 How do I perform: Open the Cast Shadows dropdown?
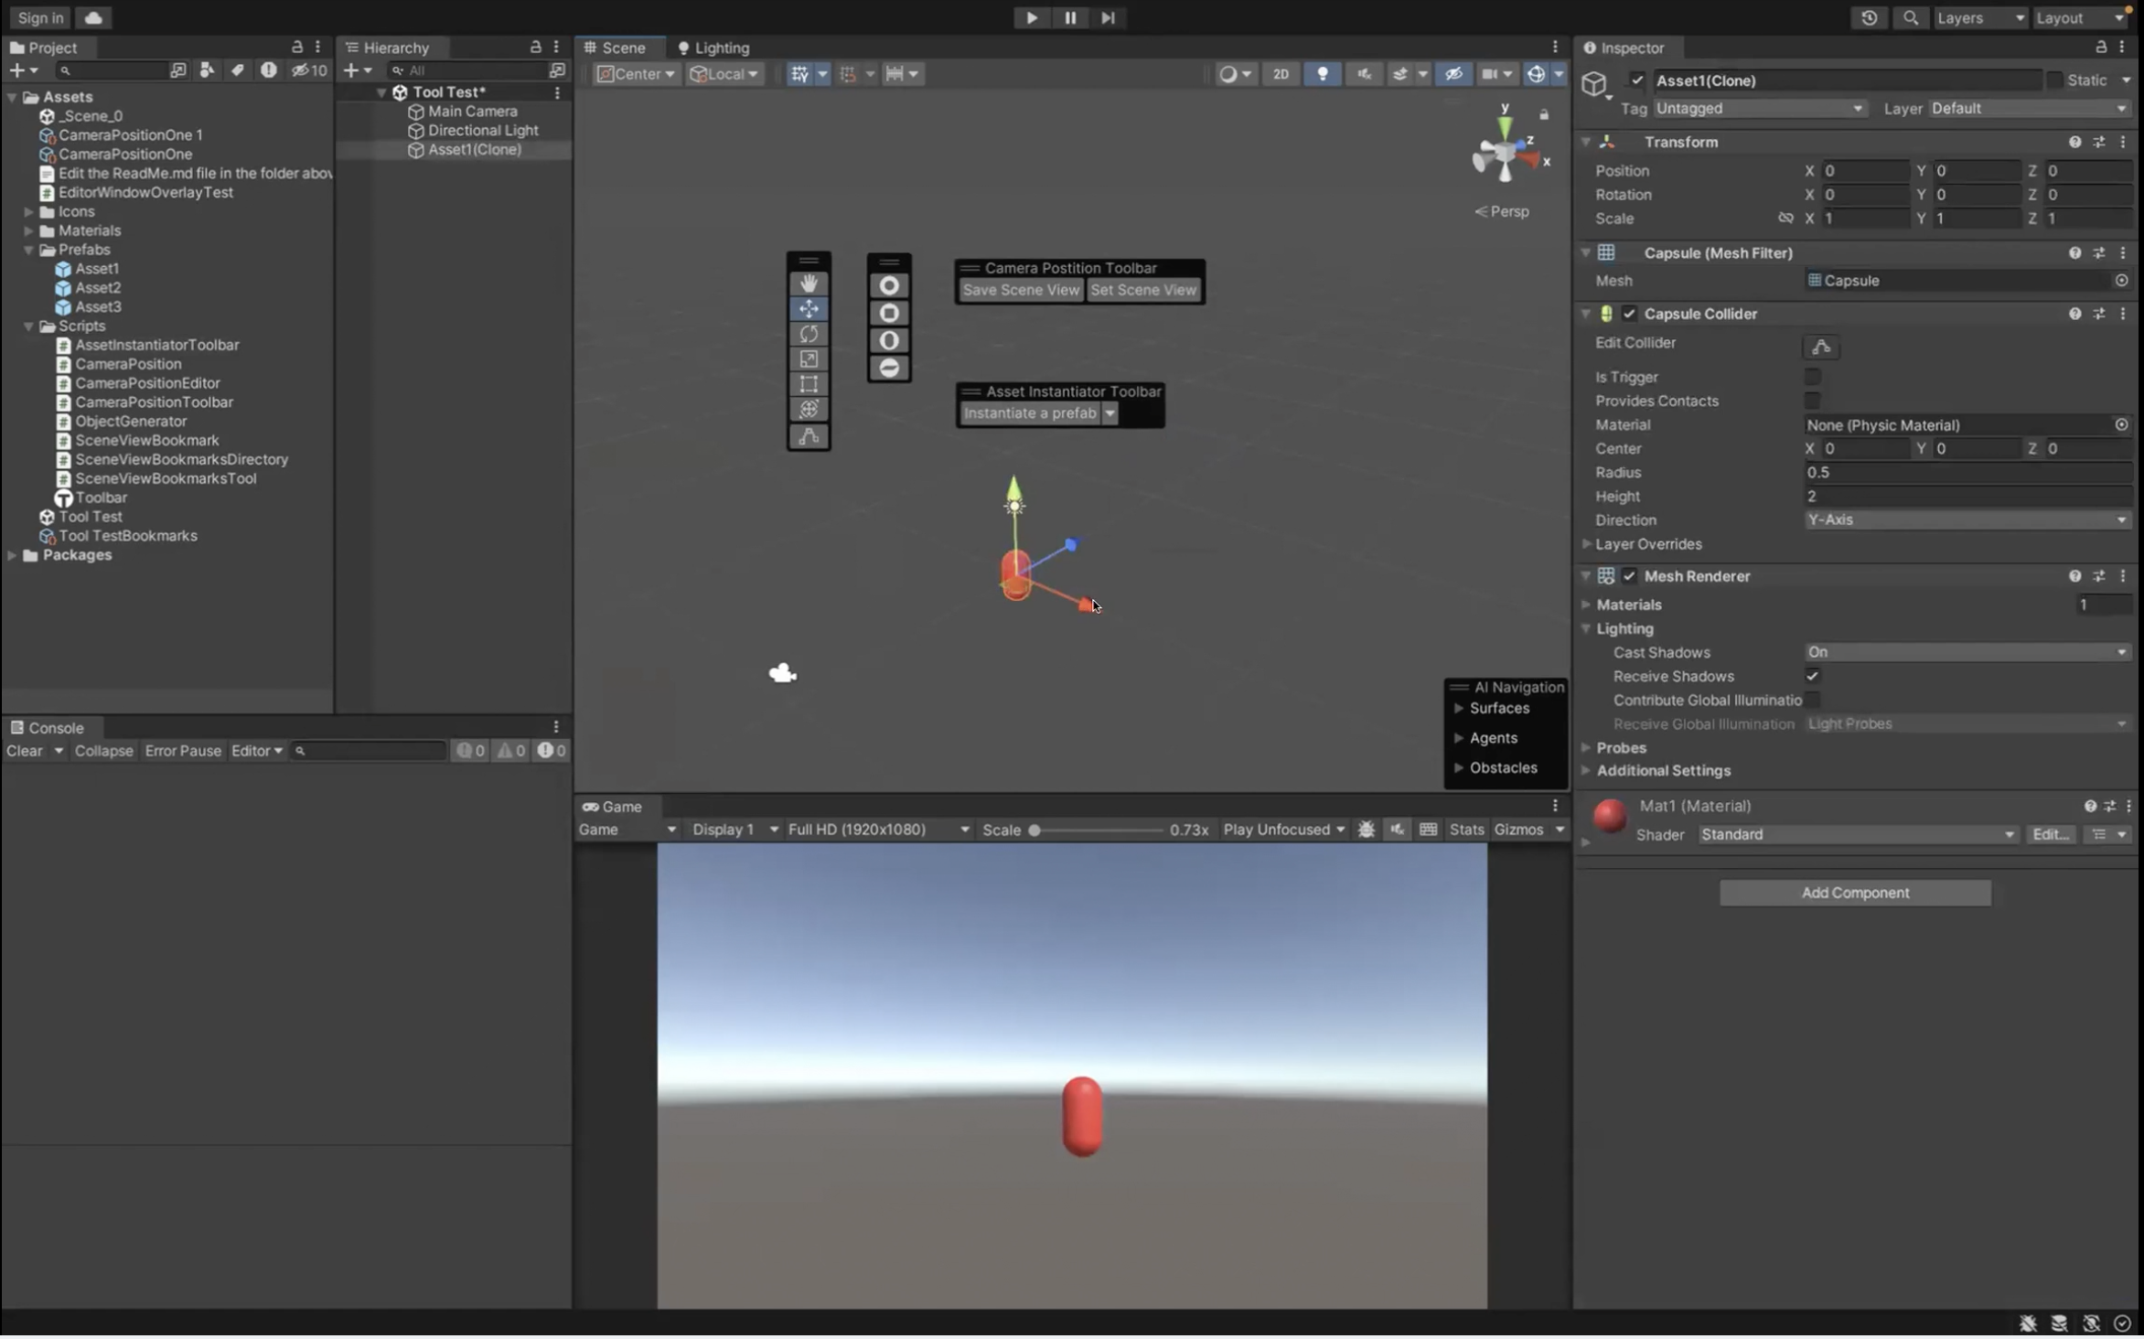1965,652
